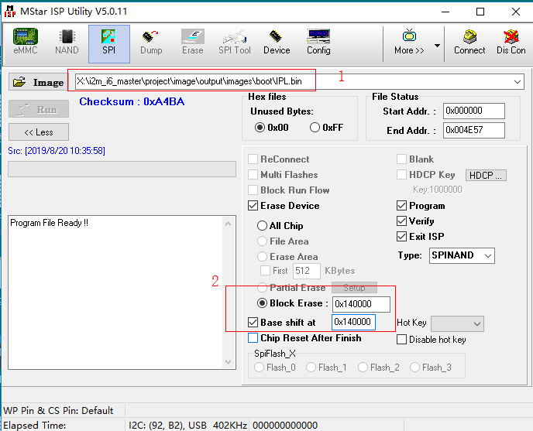Select the All Chip erase option

click(263, 226)
